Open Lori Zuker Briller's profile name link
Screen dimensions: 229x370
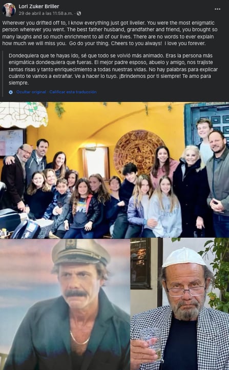[38, 6]
